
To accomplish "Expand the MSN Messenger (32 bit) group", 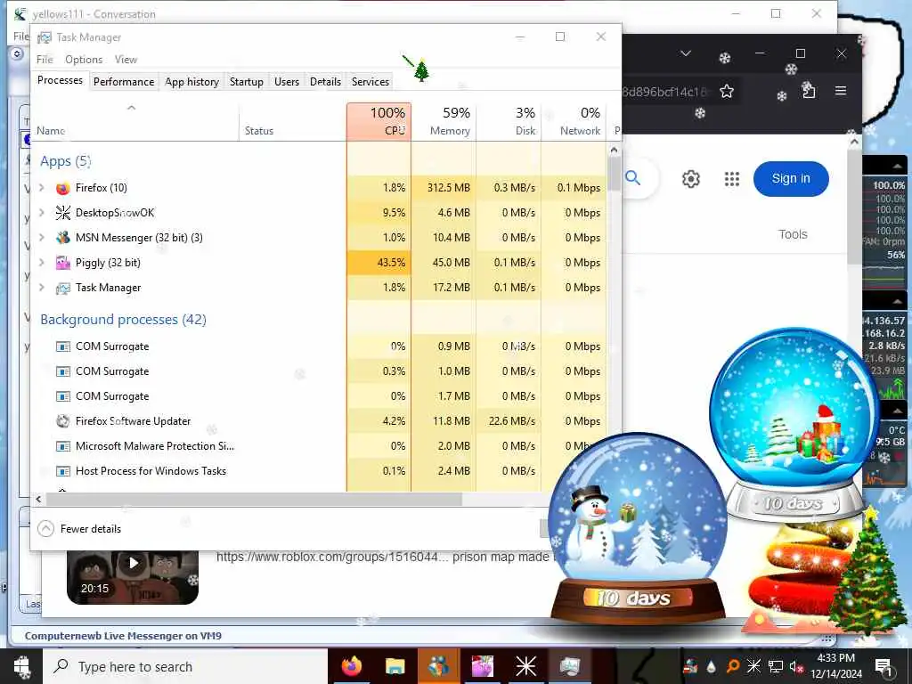I will (42, 238).
